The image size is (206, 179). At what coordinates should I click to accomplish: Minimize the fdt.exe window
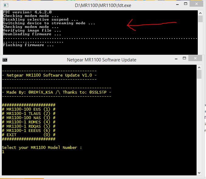pos(177,5)
